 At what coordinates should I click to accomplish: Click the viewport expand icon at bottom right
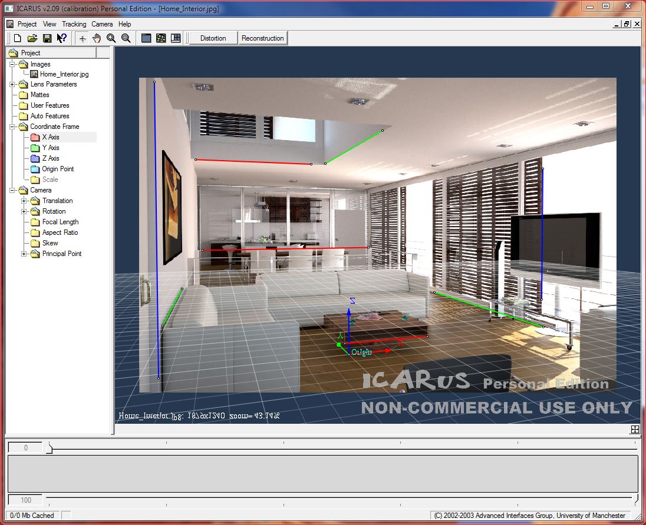pyautogui.click(x=635, y=430)
